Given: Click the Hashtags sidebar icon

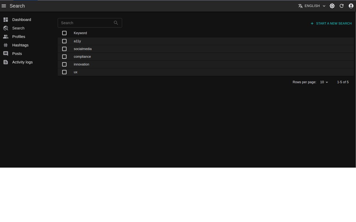Looking at the screenshot, I should pyautogui.click(x=6, y=45).
